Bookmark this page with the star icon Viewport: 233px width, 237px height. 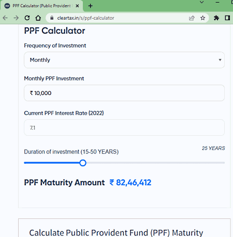pos(203,18)
